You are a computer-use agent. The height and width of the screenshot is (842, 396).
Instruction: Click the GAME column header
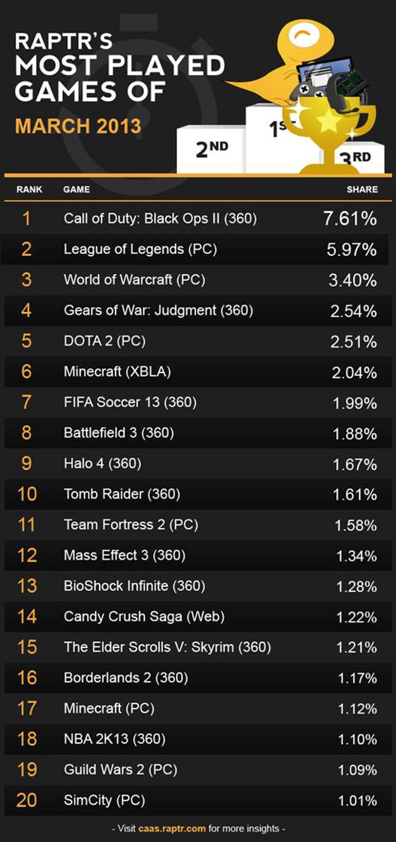pyautogui.click(x=76, y=189)
